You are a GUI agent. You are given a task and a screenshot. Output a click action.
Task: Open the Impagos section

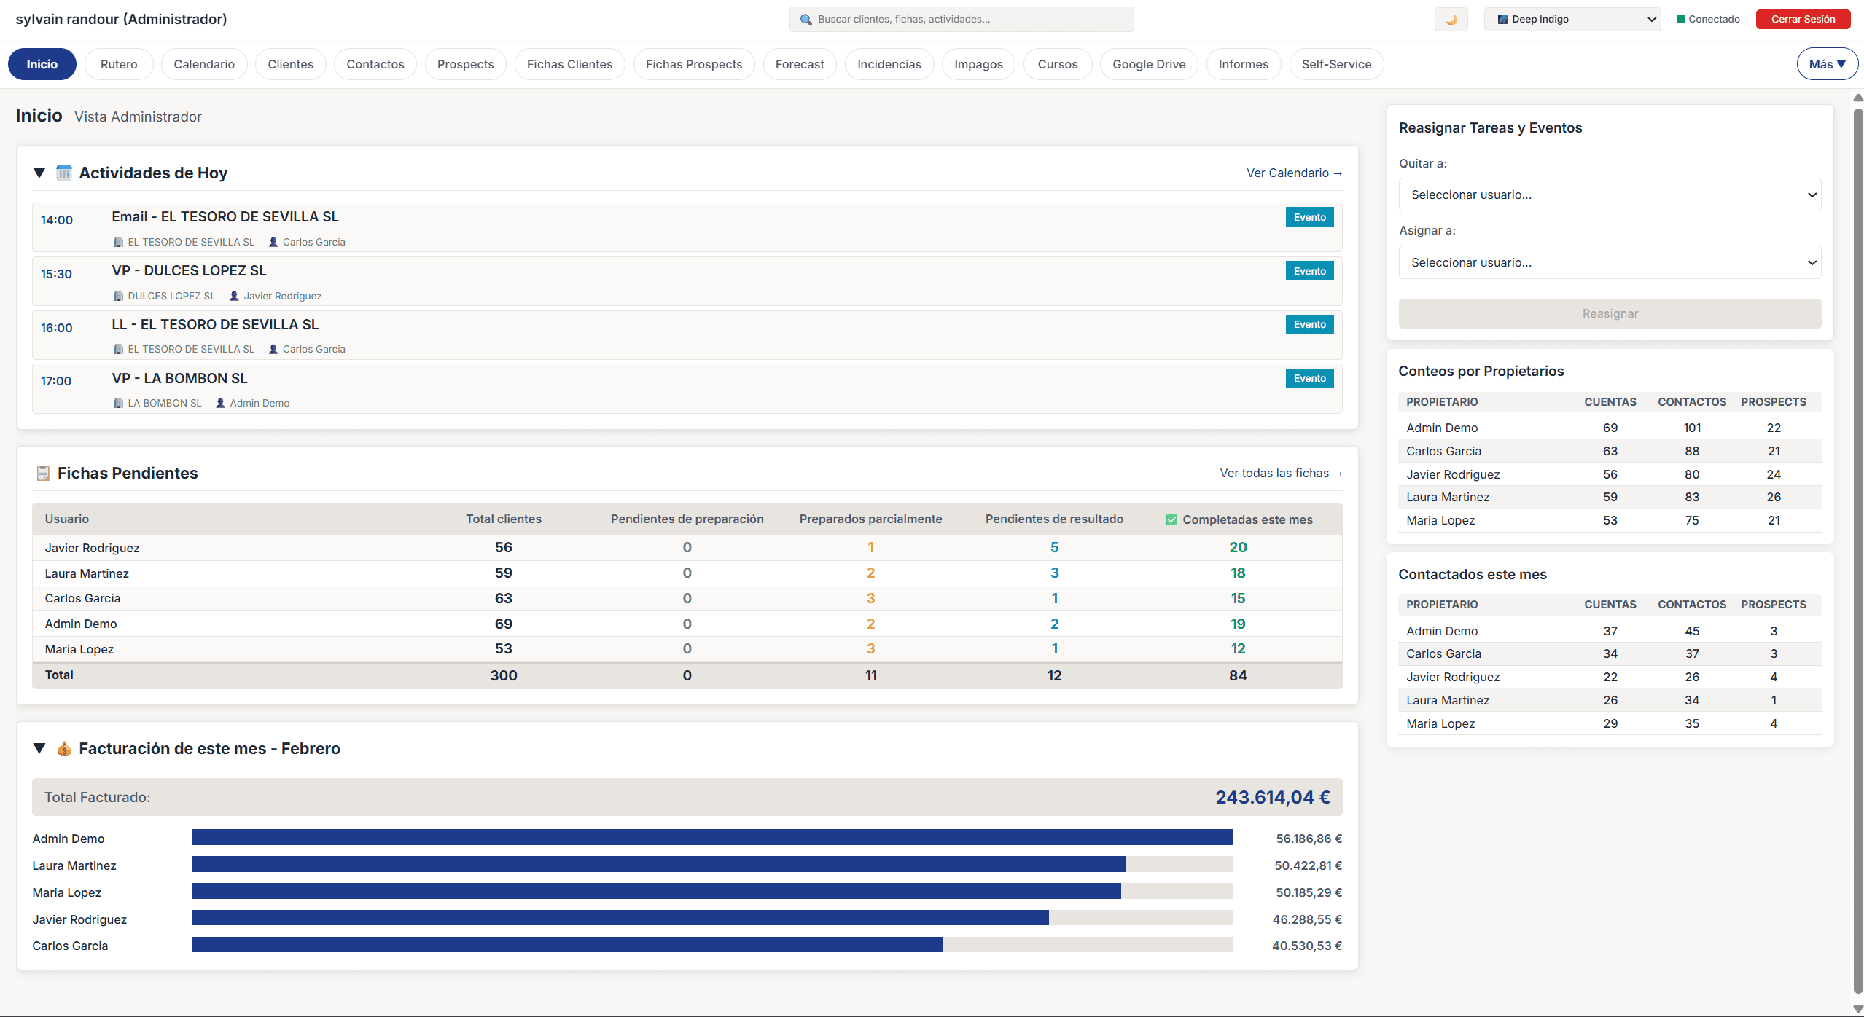tap(978, 64)
